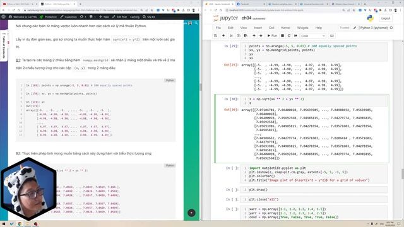404x227 pixels.
Task: Click the Jupyter notebook vertical scrollbar
Action: 403,174
